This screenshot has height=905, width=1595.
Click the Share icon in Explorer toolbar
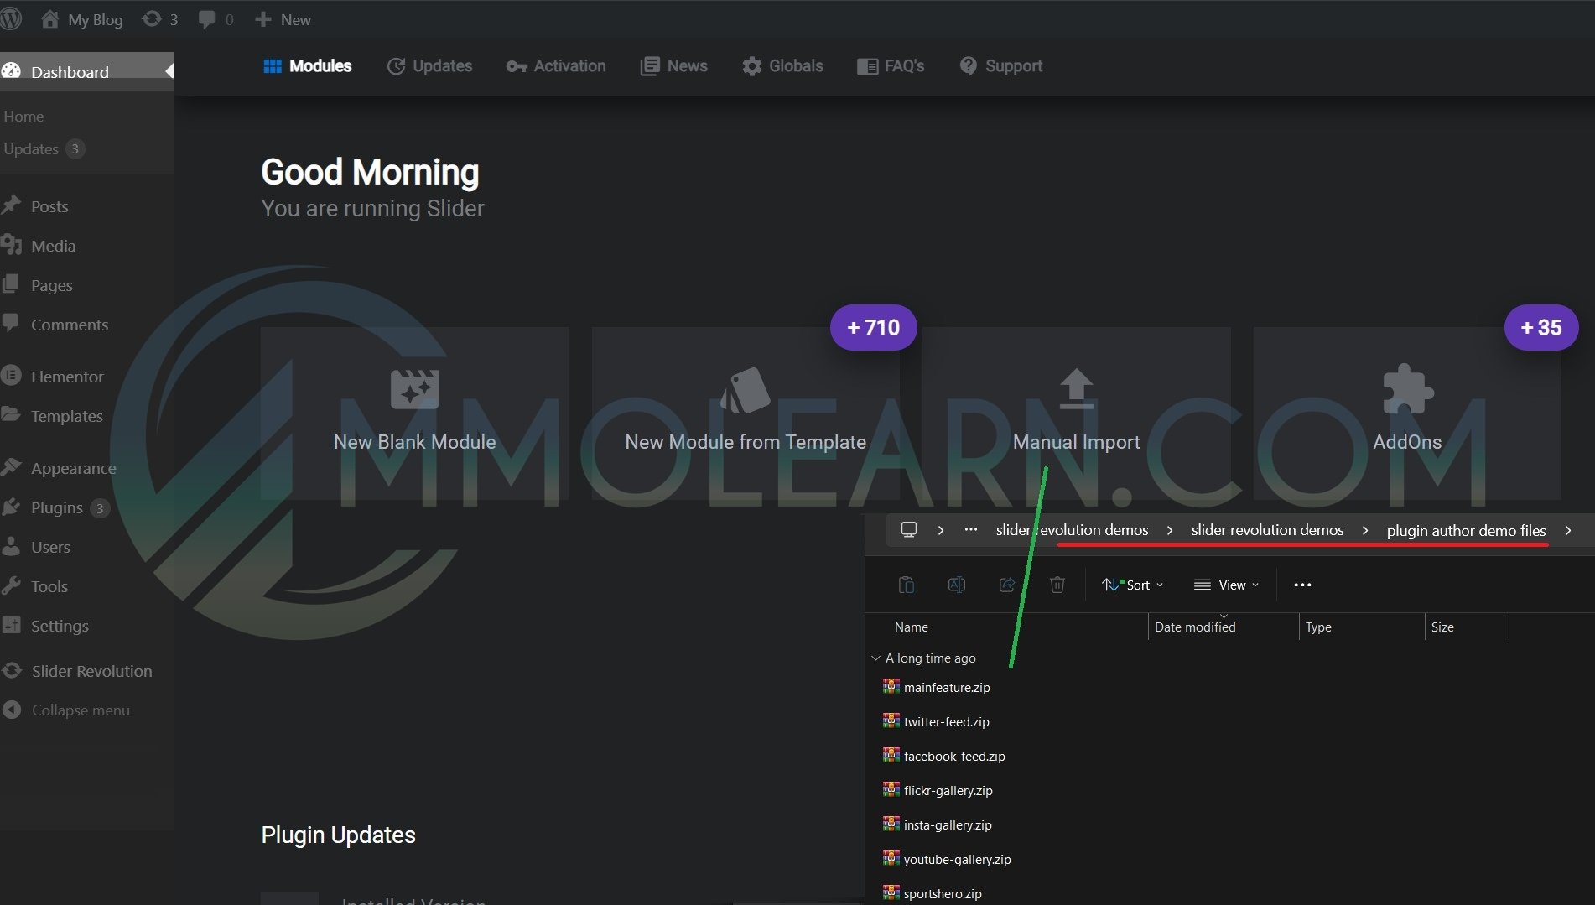tap(1006, 585)
